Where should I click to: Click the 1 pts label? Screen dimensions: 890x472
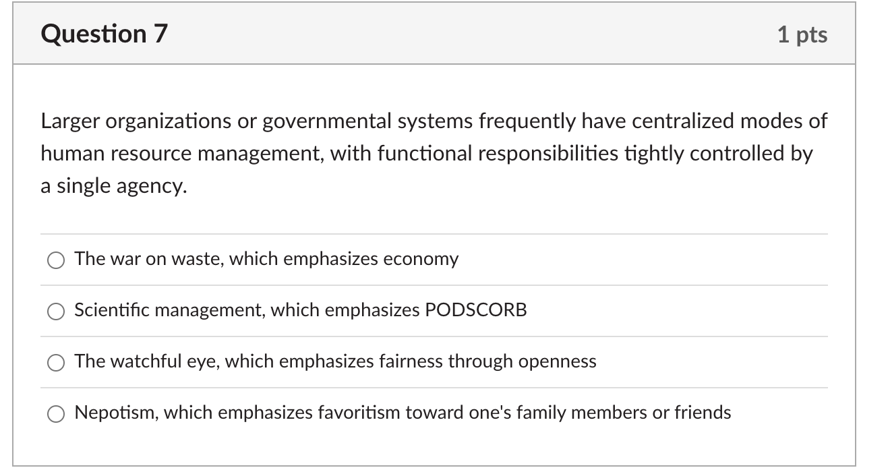(x=802, y=34)
